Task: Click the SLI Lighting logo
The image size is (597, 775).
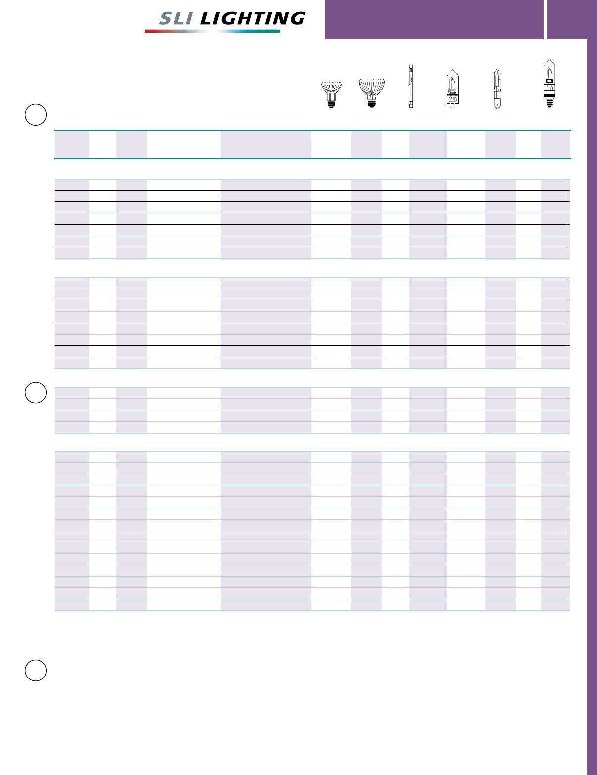Action: coord(225,22)
